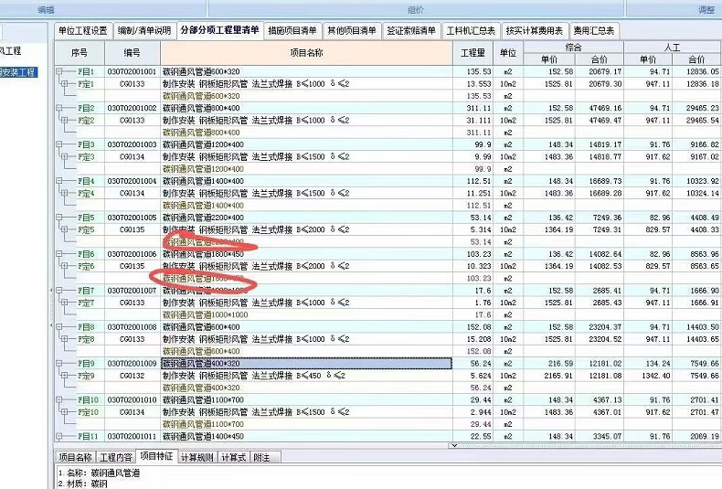The width and height of the screenshot is (722, 489).
Task: Open the 计算规则 bottom tab
Action: [196, 457]
